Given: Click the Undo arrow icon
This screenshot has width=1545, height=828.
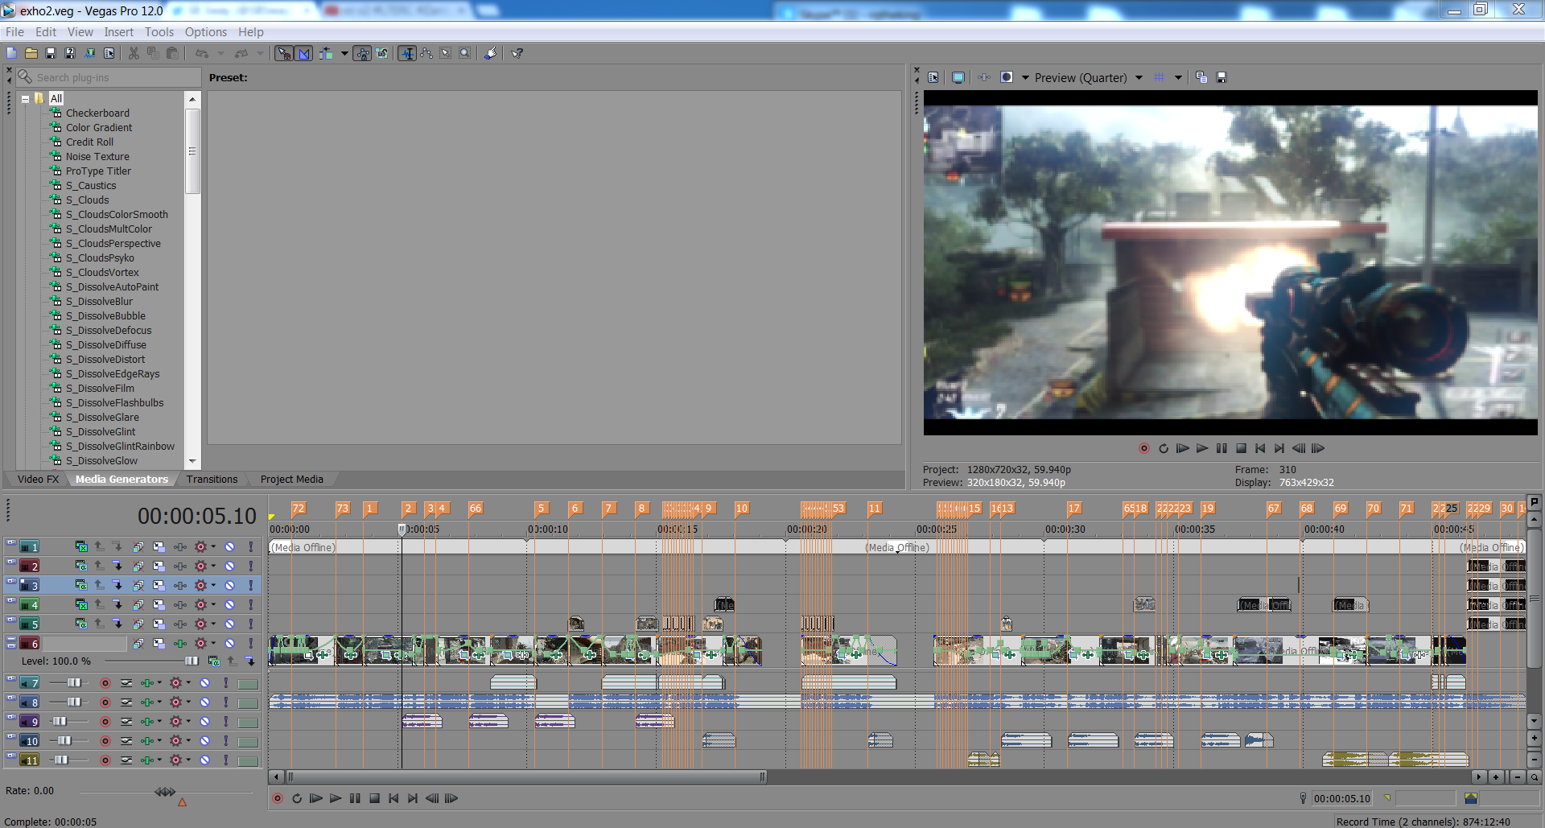Looking at the screenshot, I should point(202,53).
